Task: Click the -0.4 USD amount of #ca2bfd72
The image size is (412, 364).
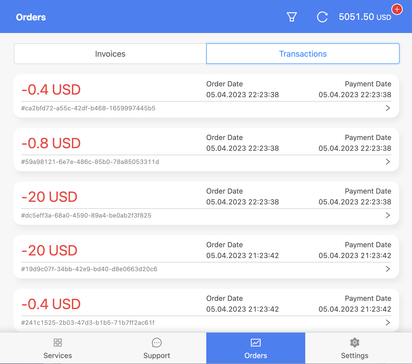Action: 51,90
